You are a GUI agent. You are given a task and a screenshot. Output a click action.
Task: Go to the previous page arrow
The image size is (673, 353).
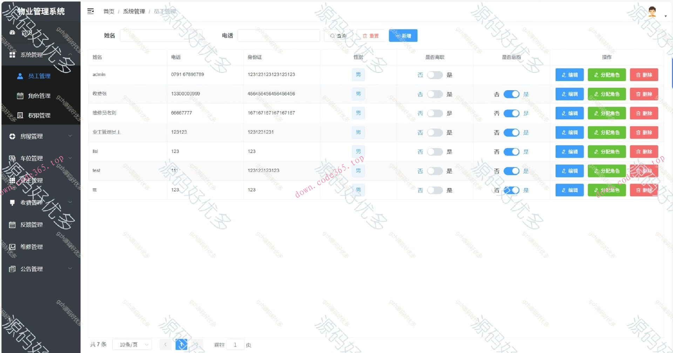pos(165,345)
